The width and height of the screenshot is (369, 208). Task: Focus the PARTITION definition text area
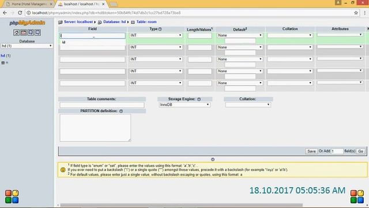(95, 128)
